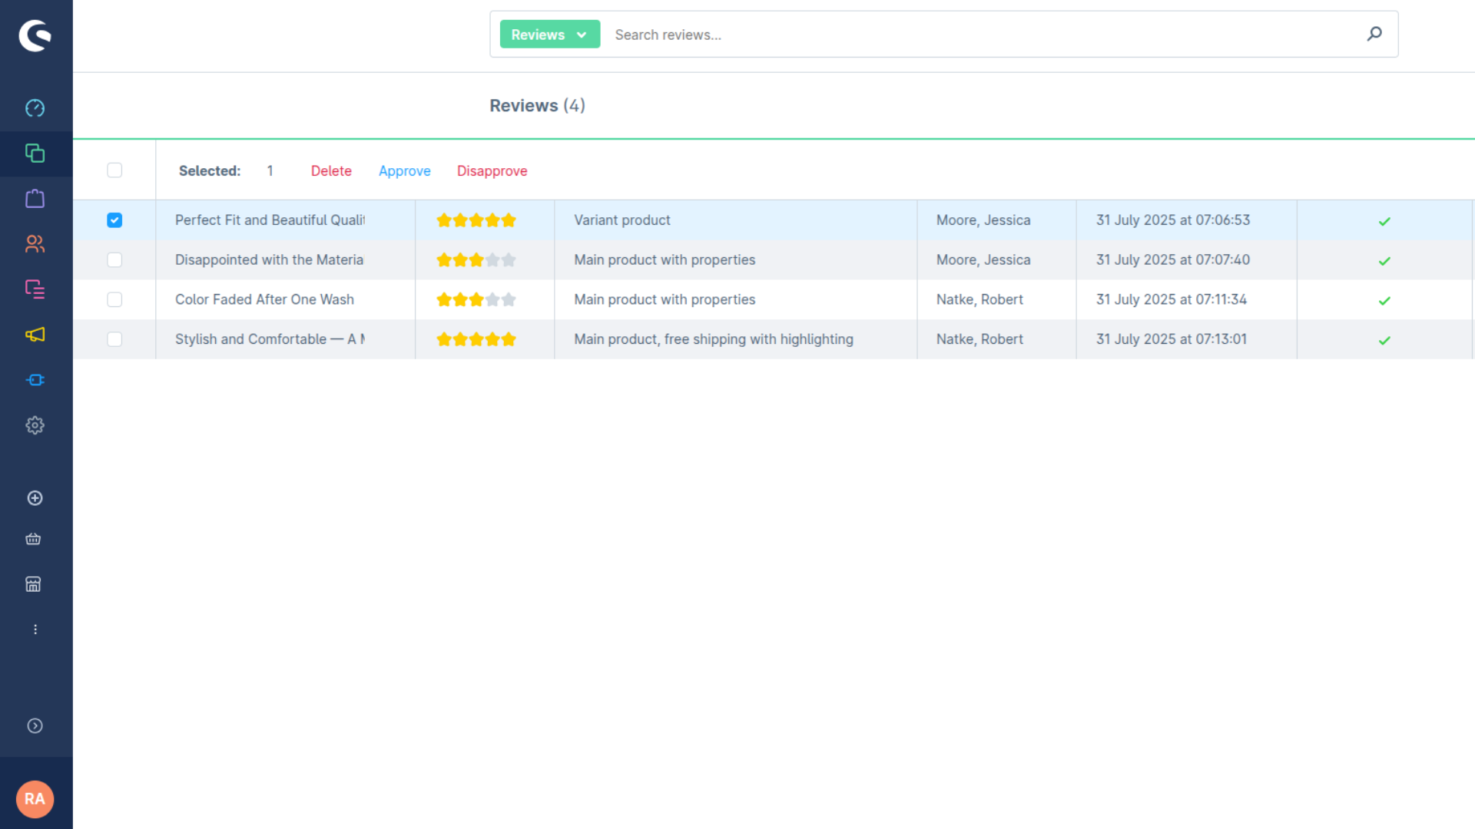Click star rating of Disappointed review
This screenshot has width=1475, height=829.
[x=476, y=260]
